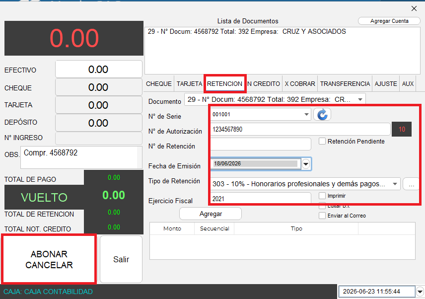Open the bottom datetime dropdown arrow
Viewport: 425px width, 299px height.
point(420,292)
